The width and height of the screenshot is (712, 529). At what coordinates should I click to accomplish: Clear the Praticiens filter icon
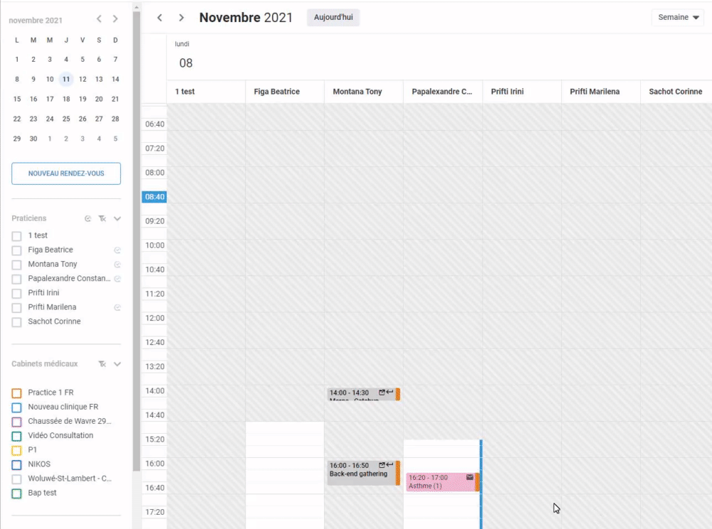point(103,219)
